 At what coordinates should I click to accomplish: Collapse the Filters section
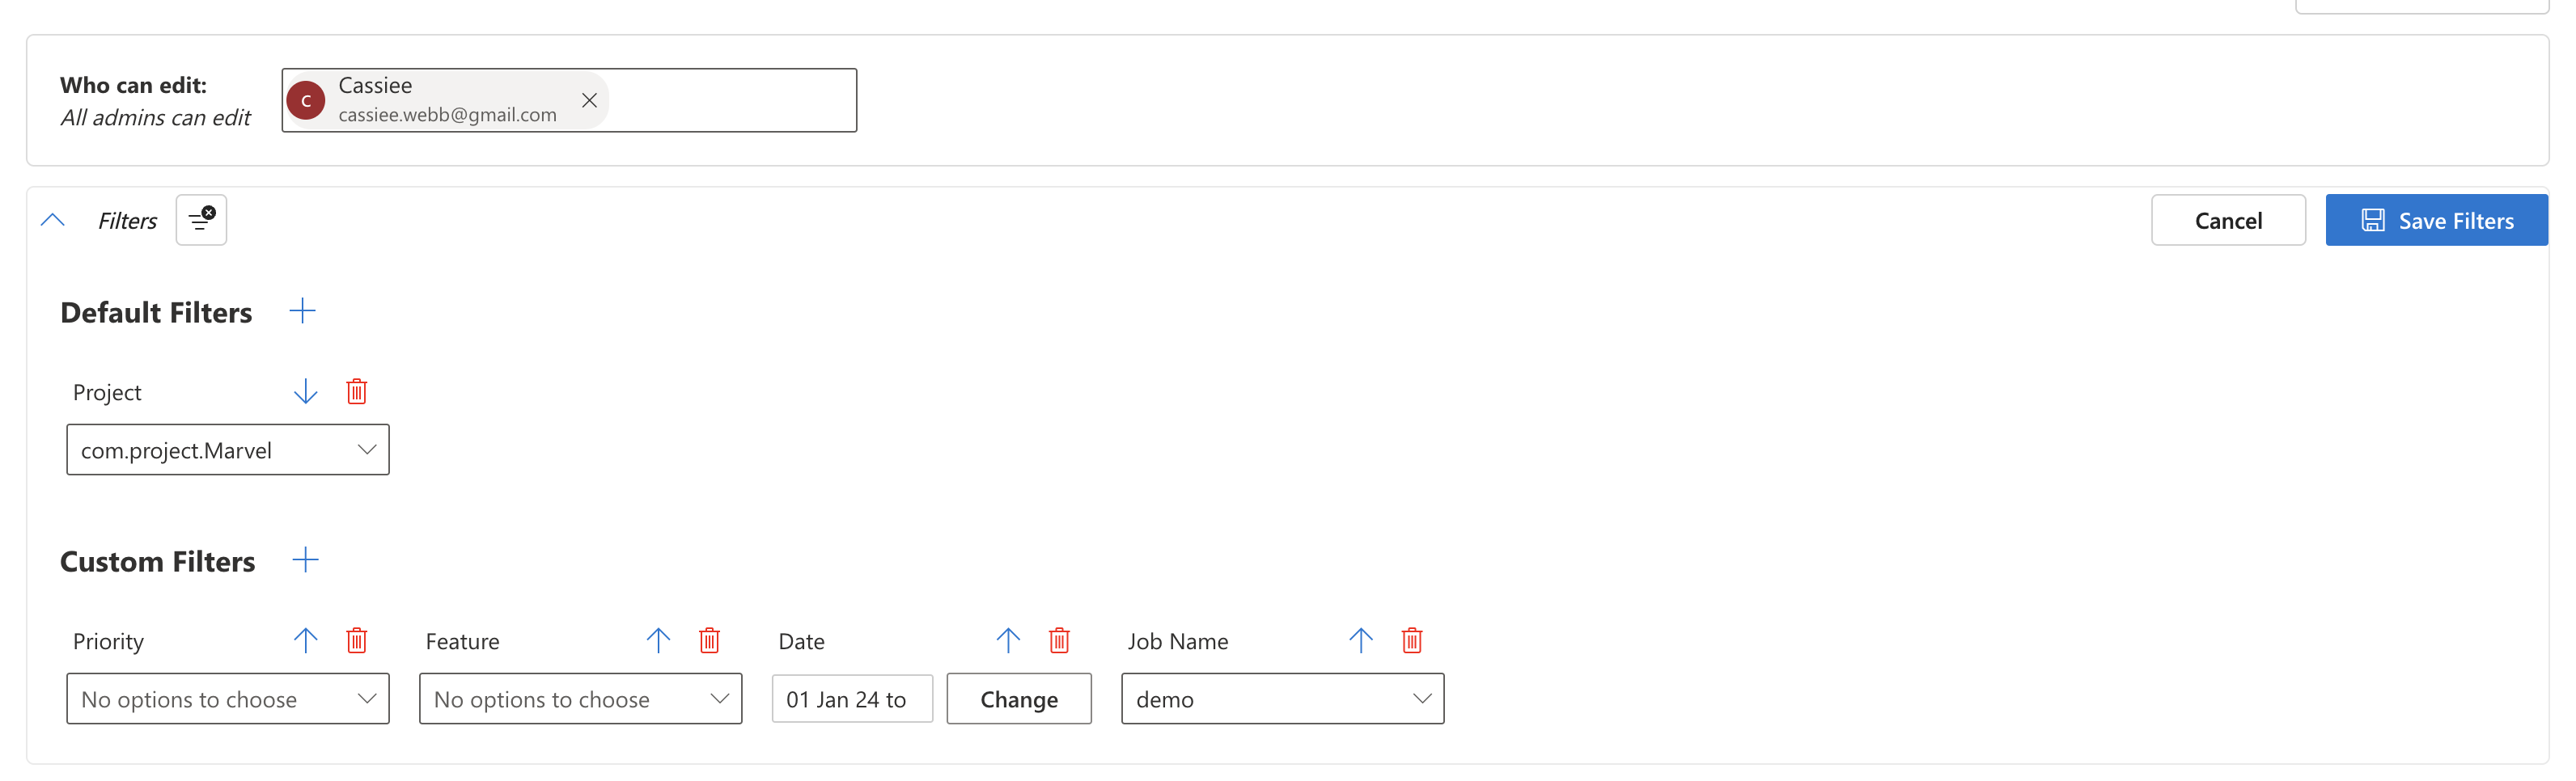(x=53, y=220)
